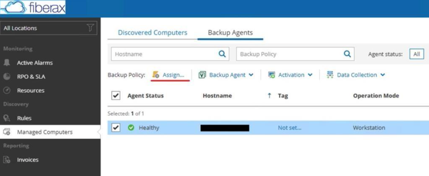Click the Assign... backup policy button

(169, 75)
